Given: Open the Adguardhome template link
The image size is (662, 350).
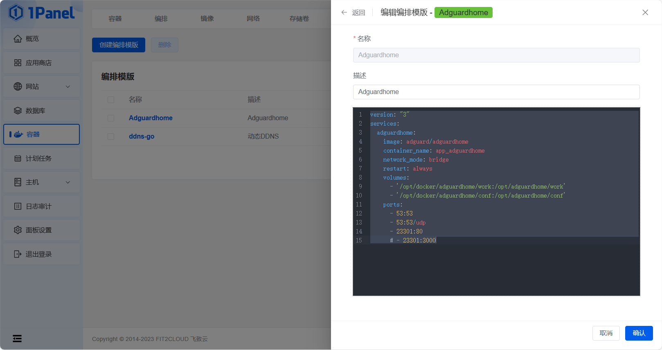Looking at the screenshot, I should [x=151, y=118].
